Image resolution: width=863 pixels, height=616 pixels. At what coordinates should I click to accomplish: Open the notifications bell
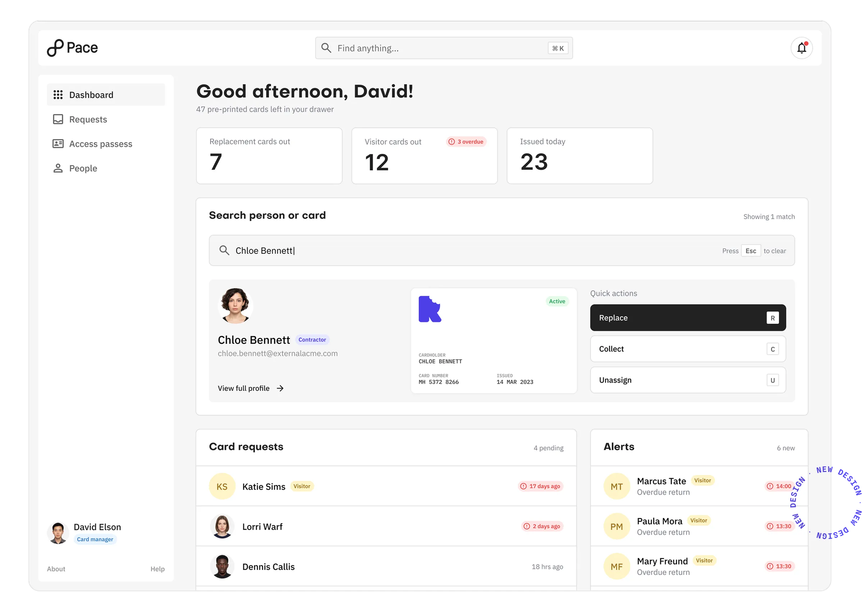pyautogui.click(x=801, y=48)
